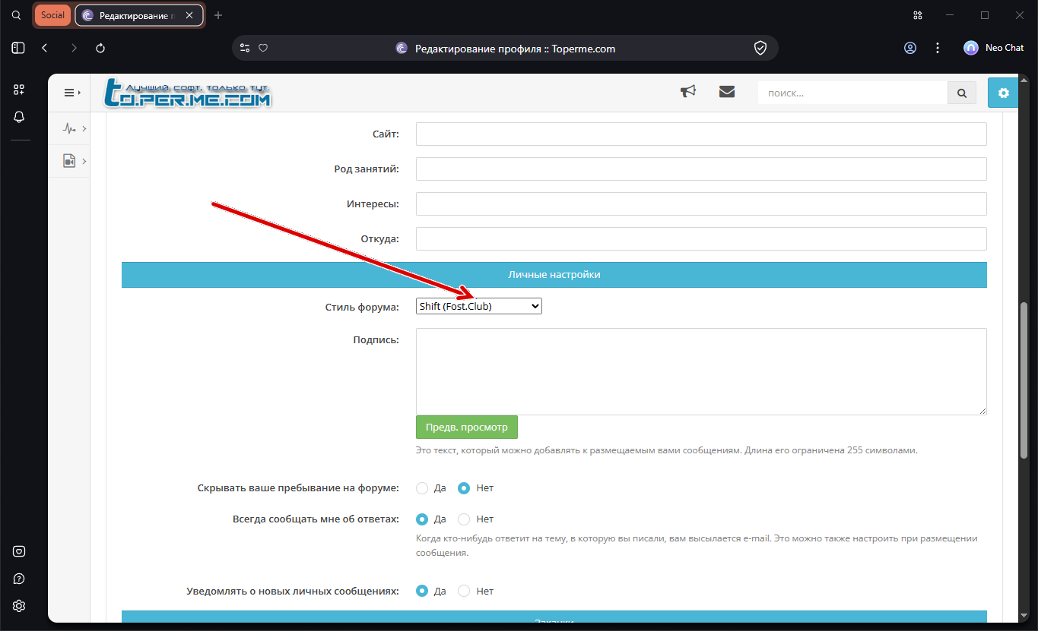Open the help question mark in sidebar
This screenshot has width=1038, height=631.
19,579
